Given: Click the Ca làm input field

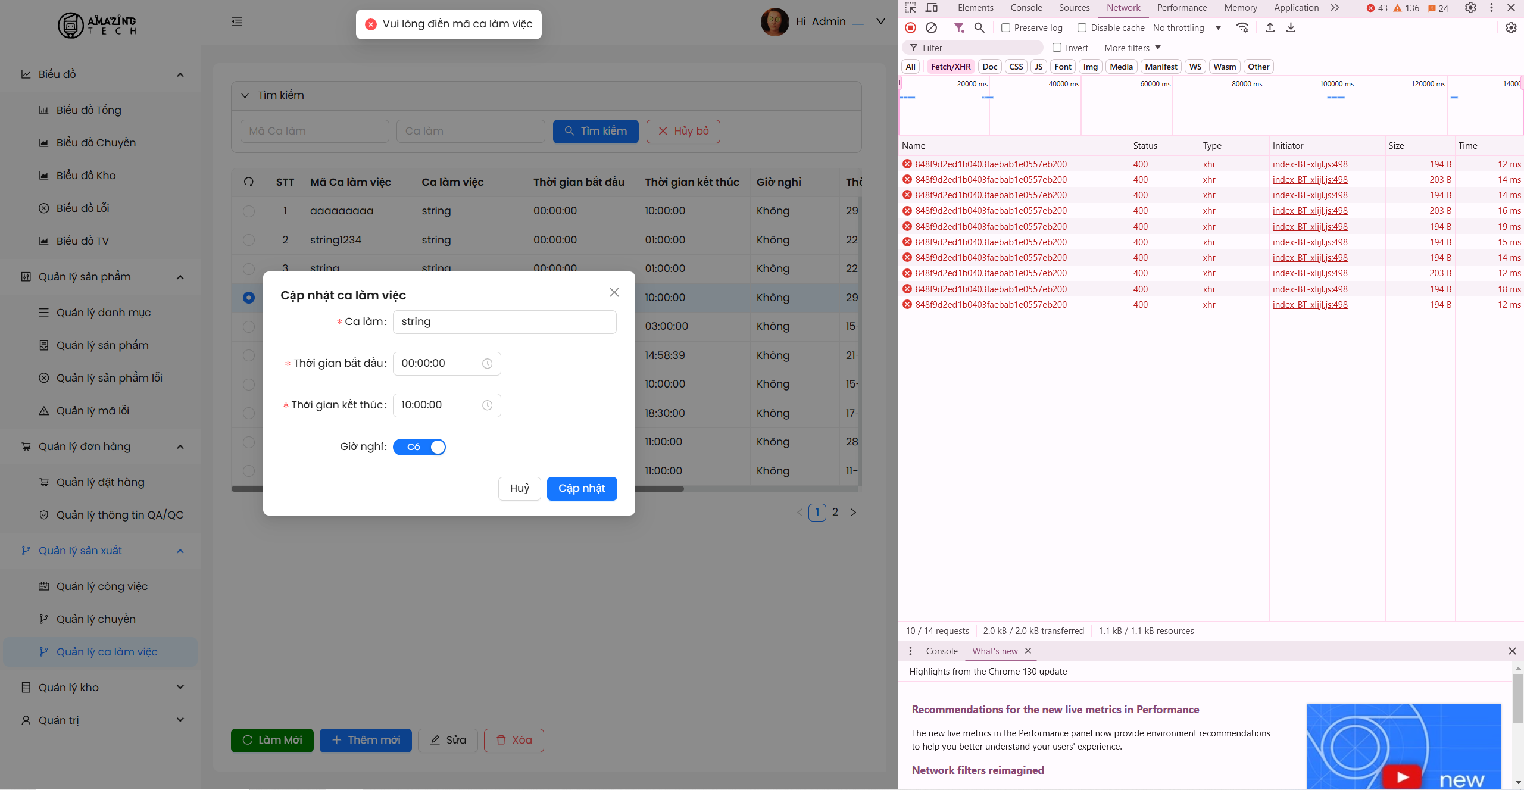Looking at the screenshot, I should coord(504,322).
